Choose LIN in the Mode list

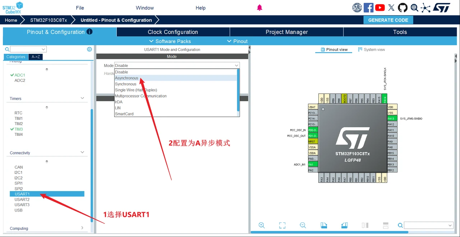(x=175, y=108)
